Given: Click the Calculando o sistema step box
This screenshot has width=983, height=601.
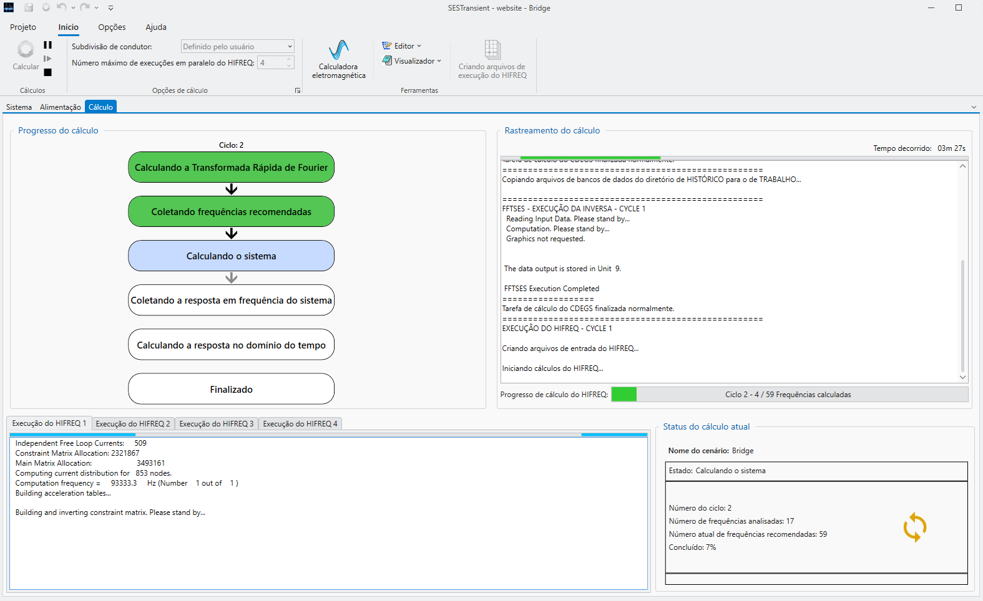Looking at the screenshot, I should (x=231, y=256).
